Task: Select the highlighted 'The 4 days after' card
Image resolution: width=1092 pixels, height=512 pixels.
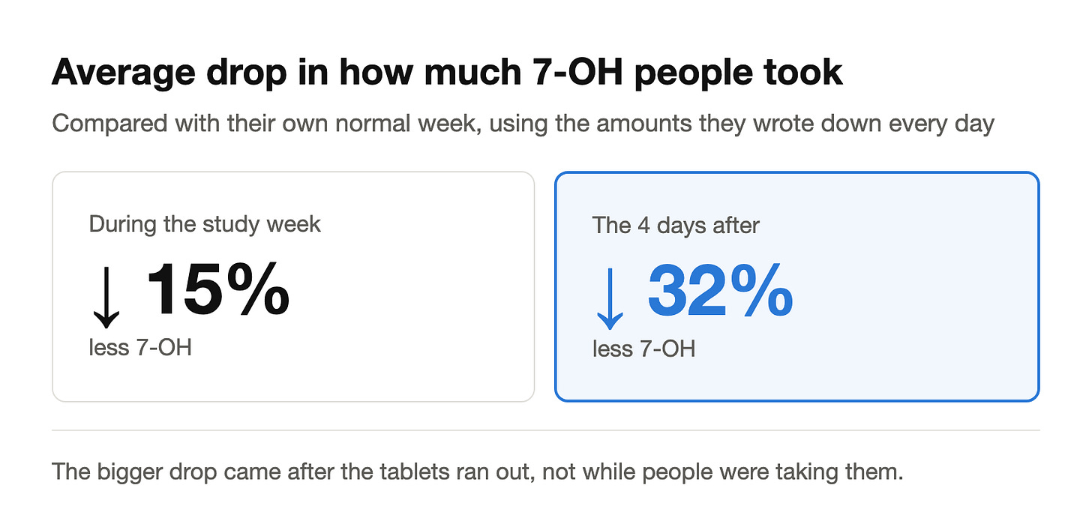Action: tap(796, 286)
